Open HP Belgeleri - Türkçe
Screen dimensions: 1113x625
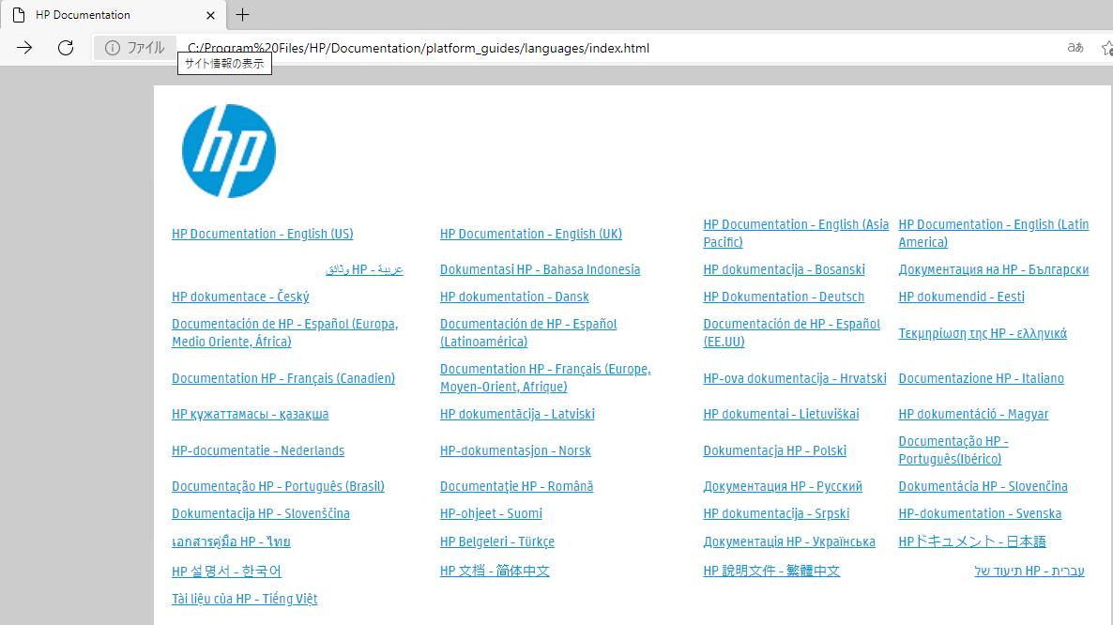click(x=496, y=542)
